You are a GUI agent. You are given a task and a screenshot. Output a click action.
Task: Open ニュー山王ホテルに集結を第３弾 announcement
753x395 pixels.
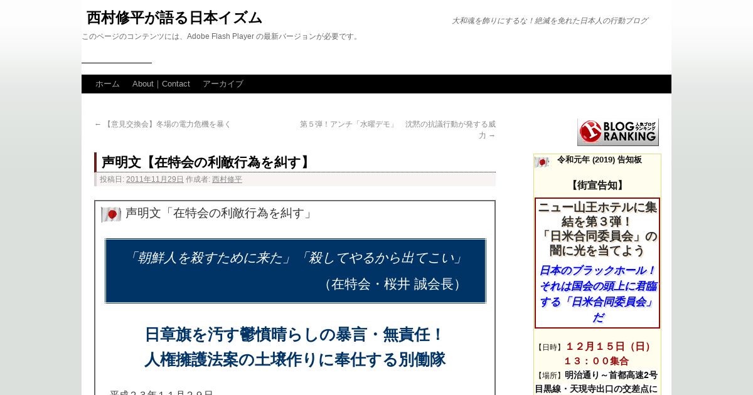point(597,229)
